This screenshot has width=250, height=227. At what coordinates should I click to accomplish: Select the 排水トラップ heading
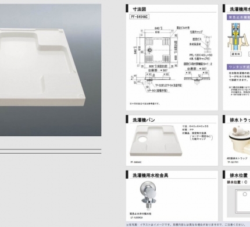point(240,120)
